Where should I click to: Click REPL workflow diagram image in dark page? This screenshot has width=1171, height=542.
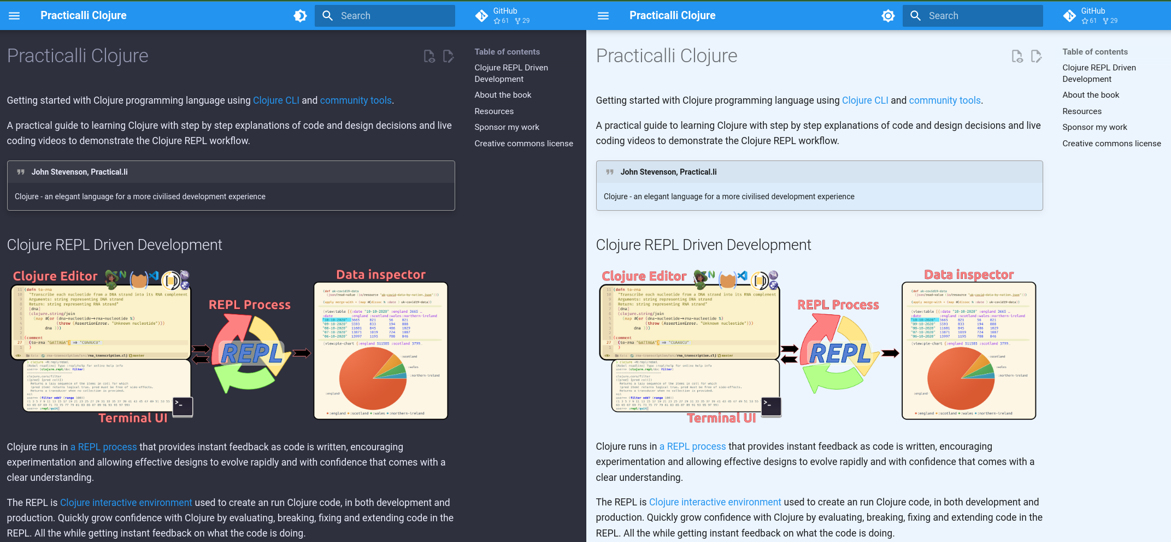coord(230,346)
